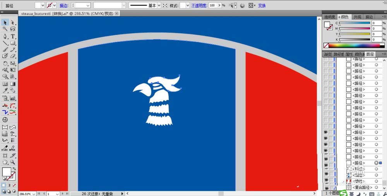Image resolution: width=387 pixels, height=196 pixels.
Task: Select the Blend tool
Action: point(13,91)
